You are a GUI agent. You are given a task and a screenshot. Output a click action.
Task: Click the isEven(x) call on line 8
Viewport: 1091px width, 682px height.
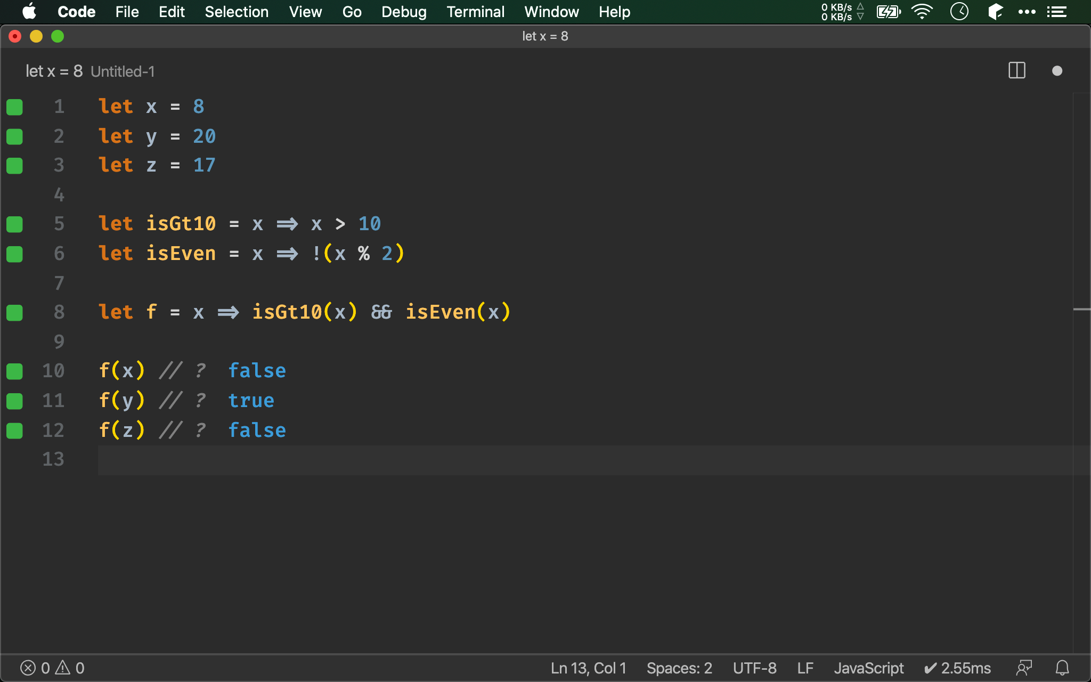458,312
